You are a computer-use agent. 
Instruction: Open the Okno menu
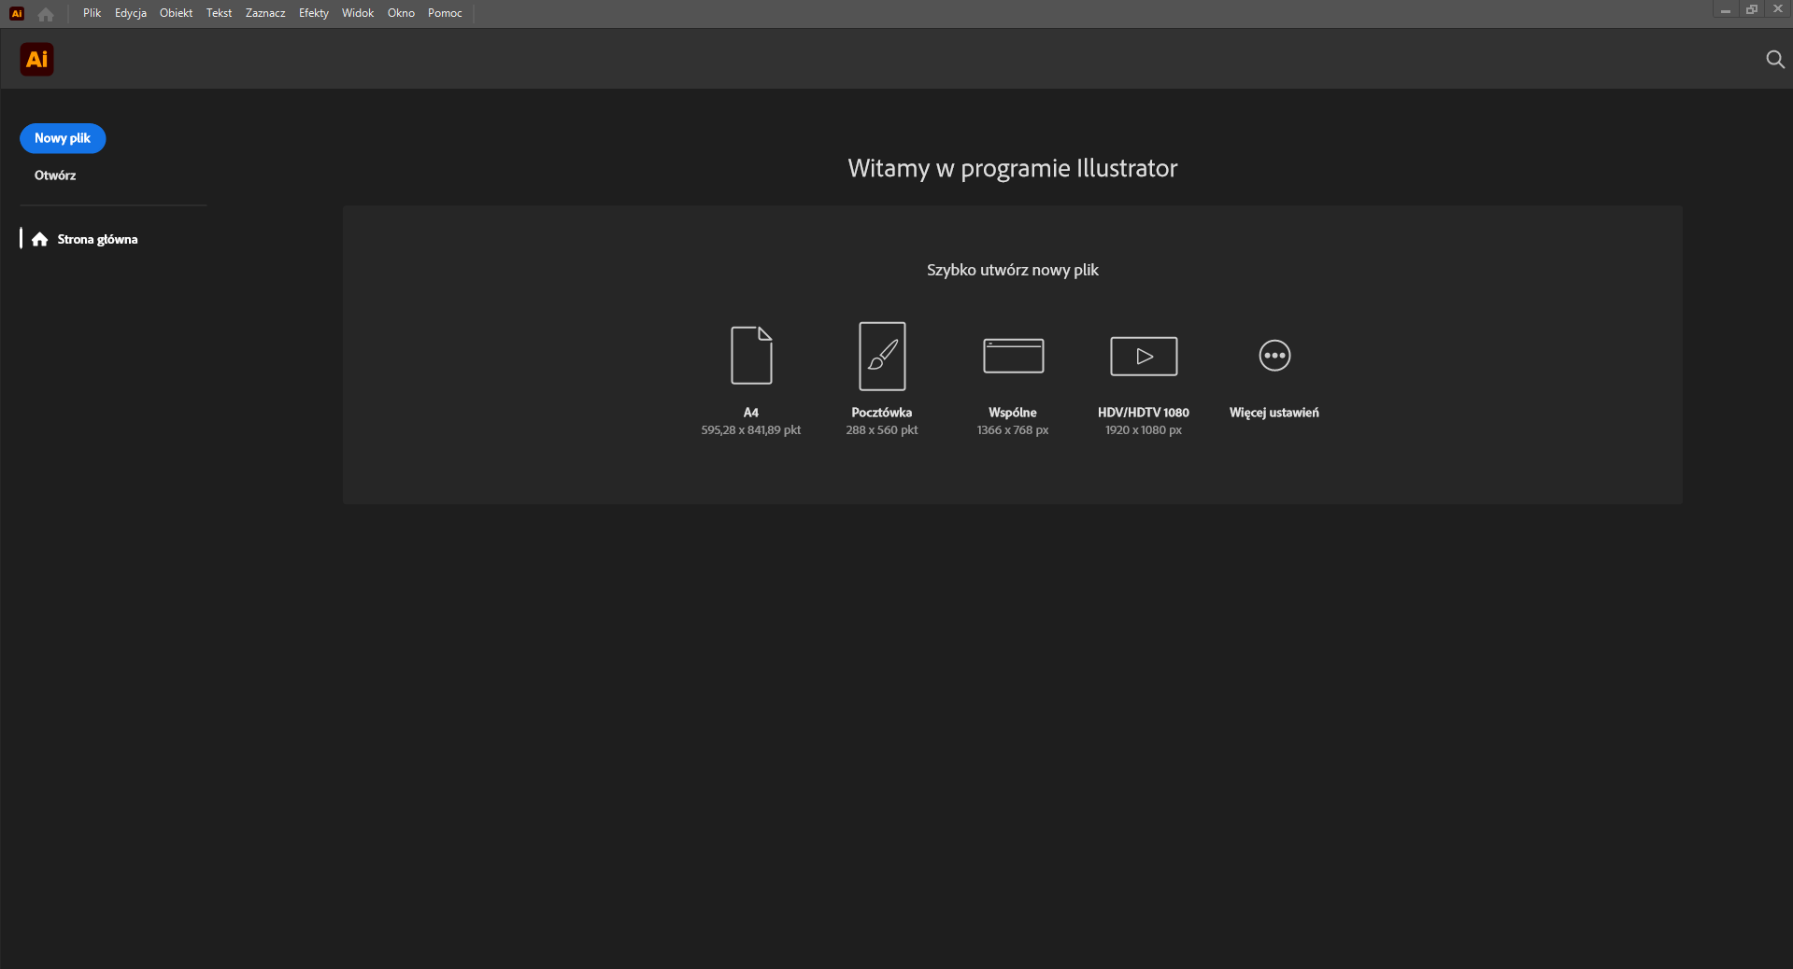coord(401,13)
